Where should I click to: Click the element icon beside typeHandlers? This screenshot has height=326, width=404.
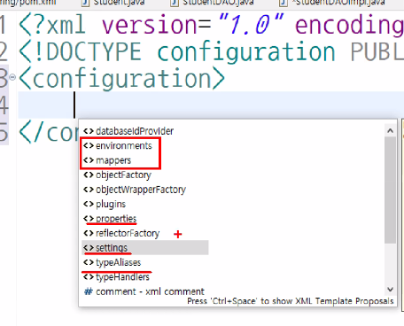(x=89, y=277)
